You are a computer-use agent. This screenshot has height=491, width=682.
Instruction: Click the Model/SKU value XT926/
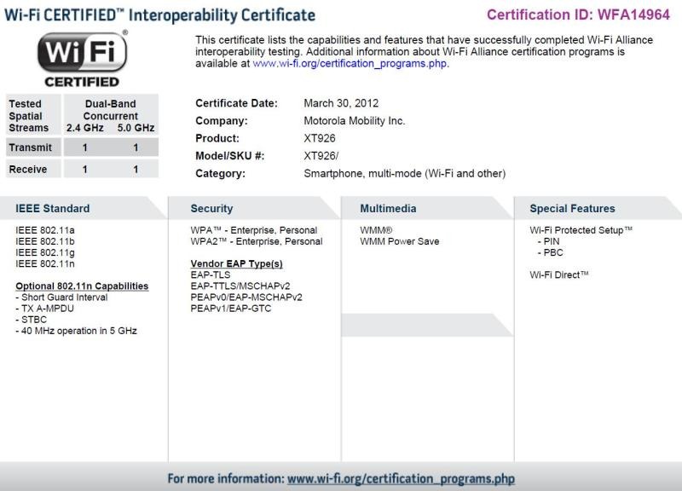click(x=321, y=156)
